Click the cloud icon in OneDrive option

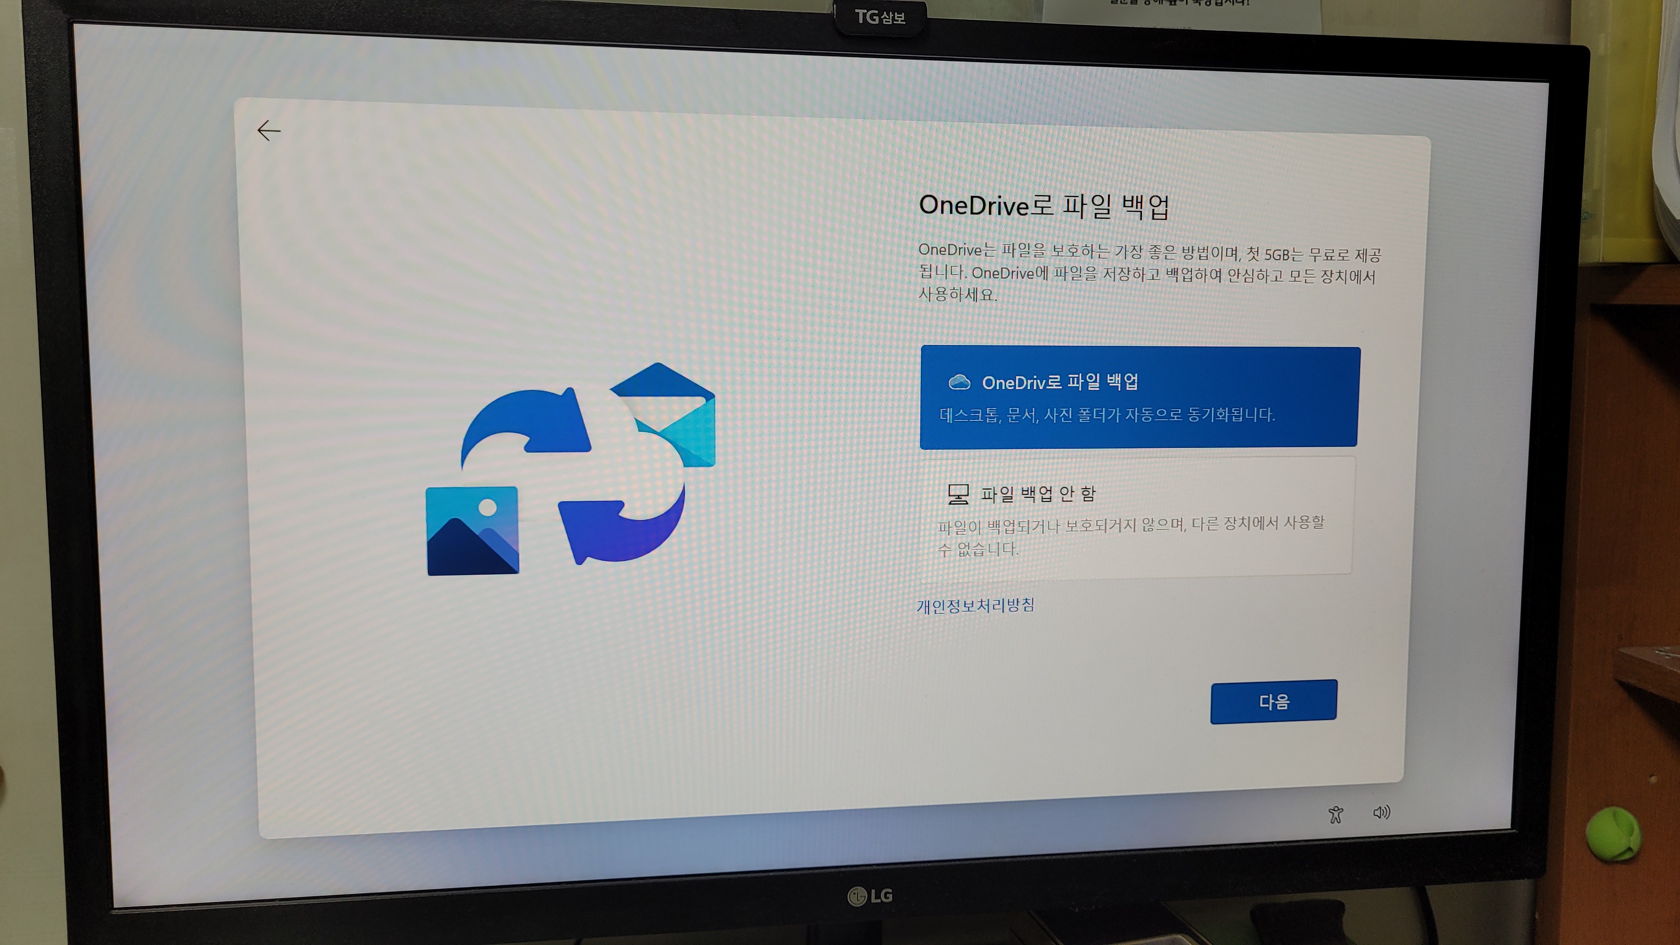point(959,382)
